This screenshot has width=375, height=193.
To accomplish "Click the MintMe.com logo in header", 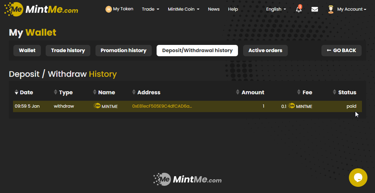I will point(41,9).
